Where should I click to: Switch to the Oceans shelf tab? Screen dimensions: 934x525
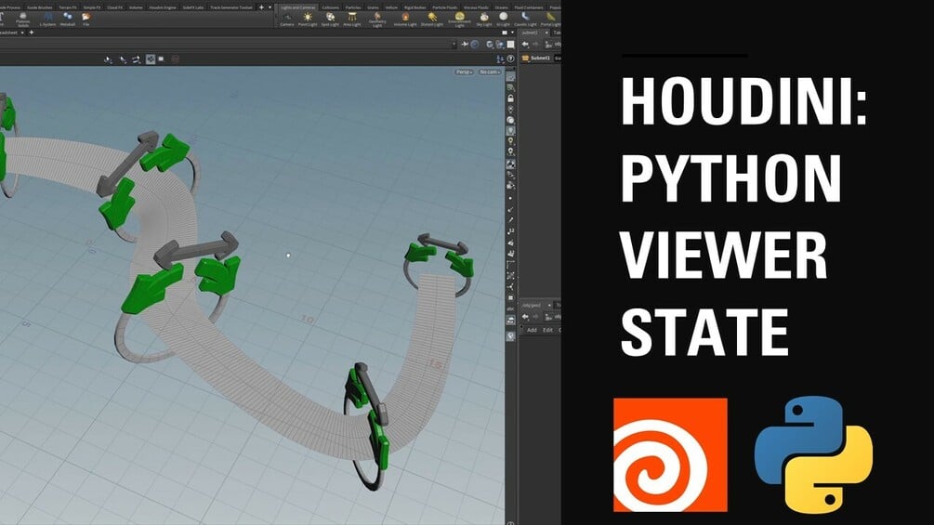tap(502, 7)
